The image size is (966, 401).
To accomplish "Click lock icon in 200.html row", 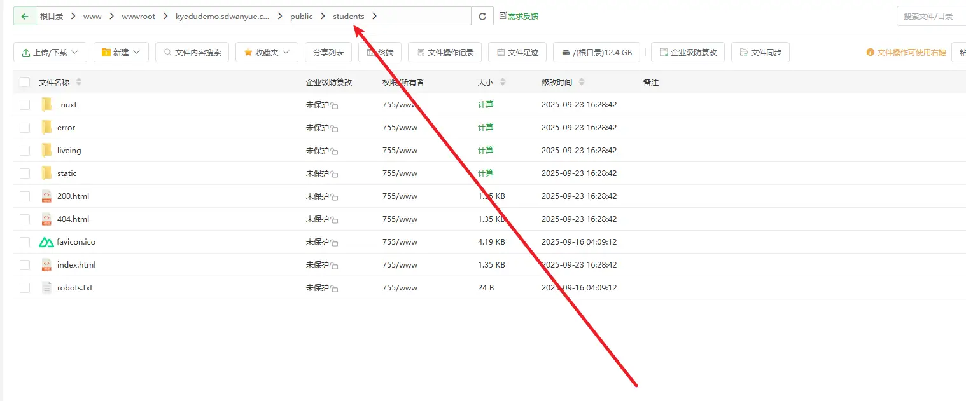I will coord(334,197).
